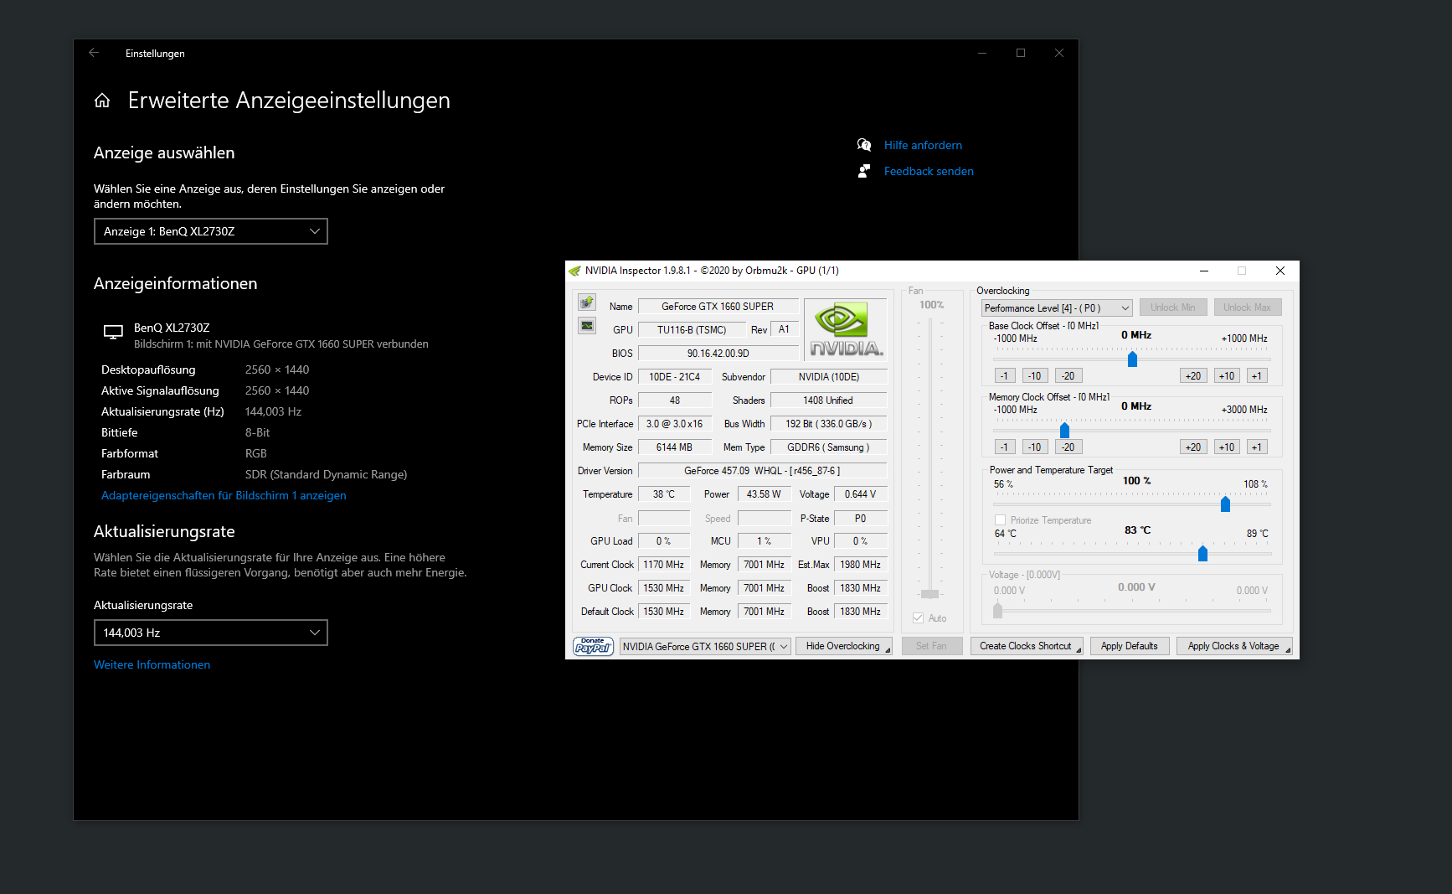Click the Unlock Min button
1452x894 pixels.
pyautogui.click(x=1173, y=307)
